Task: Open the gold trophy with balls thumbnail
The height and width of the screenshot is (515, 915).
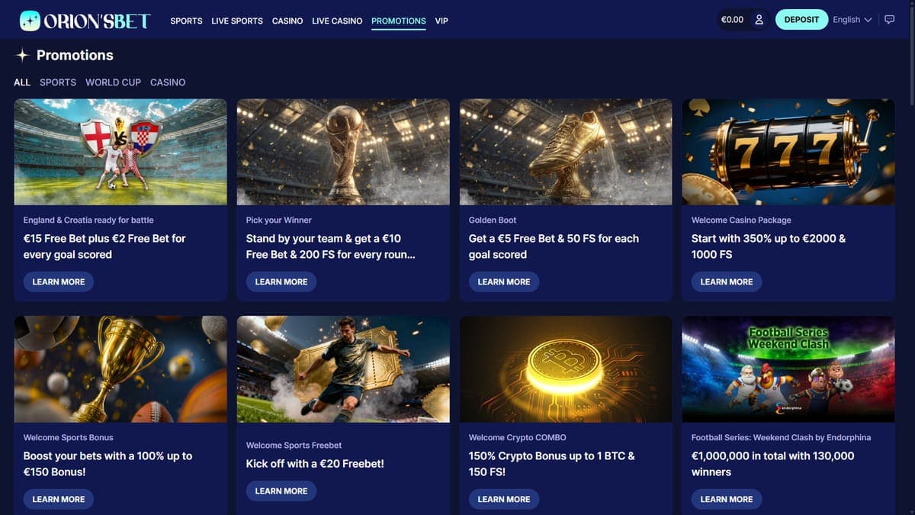Action: tap(120, 369)
